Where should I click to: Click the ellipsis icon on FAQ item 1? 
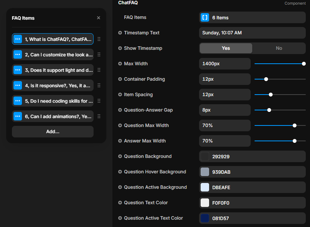(18, 39)
